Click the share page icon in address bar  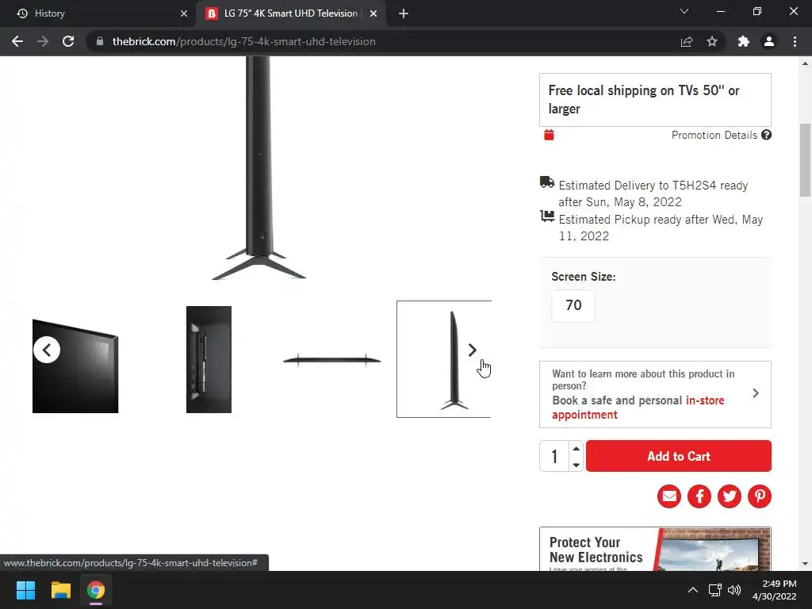pos(687,41)
